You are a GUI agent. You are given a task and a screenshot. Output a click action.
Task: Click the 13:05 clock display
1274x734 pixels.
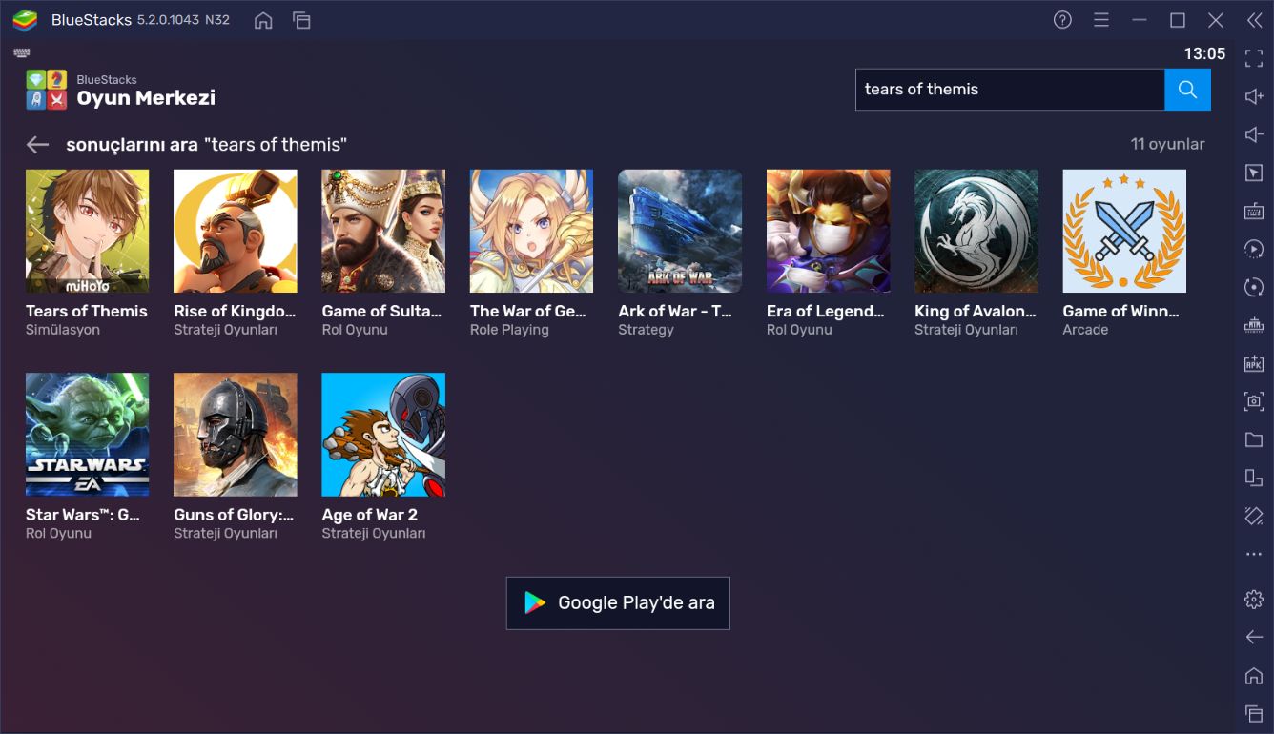[1204, 53]
